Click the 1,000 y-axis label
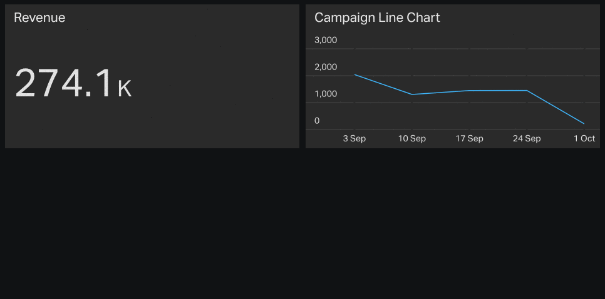Viewport: 605px width, 299px height. coord(326,94)
